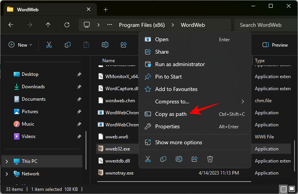Unpin Desktop using its pin icon
298x194 pixels.
click(x=79, y=74)
